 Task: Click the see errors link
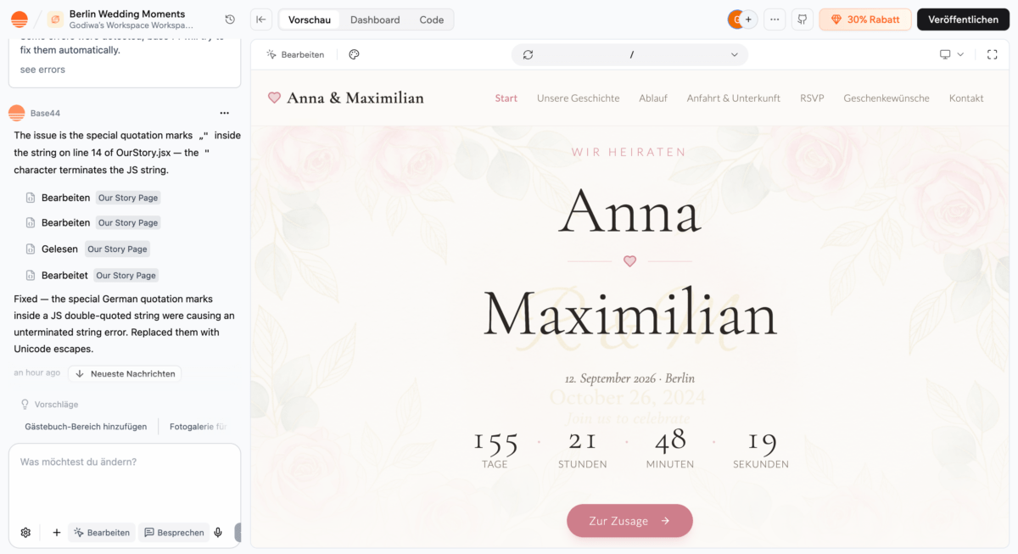click(42, 70)
